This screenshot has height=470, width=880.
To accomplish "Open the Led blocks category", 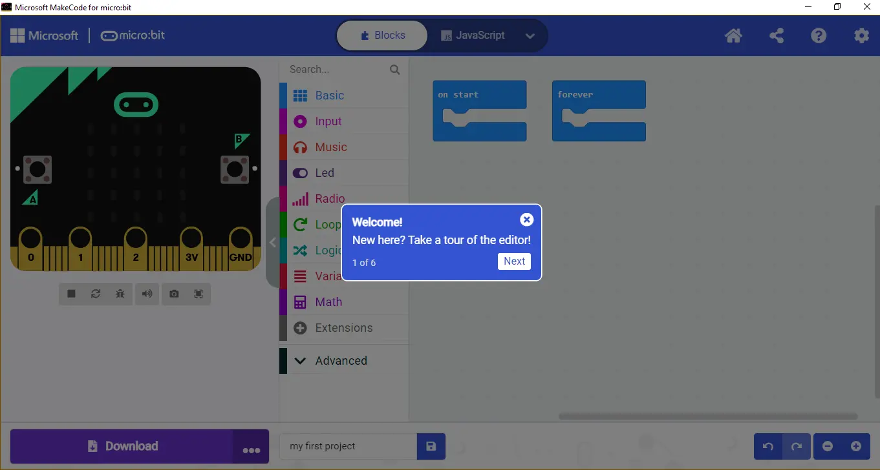I will (x=344, y=173).
